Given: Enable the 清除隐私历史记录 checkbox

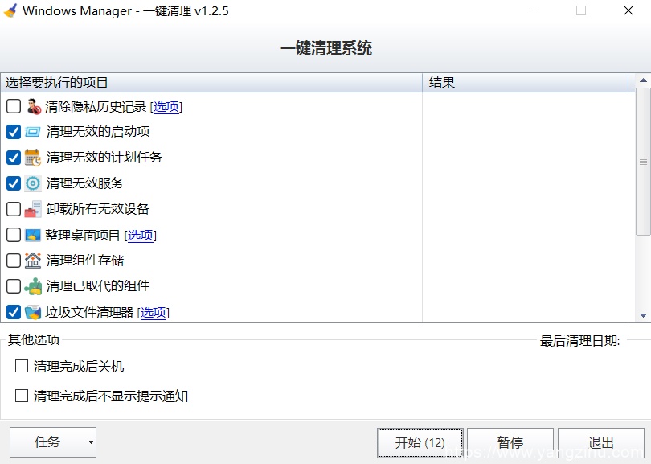Looking at the screenshot, I should click(x=13, y=106).
